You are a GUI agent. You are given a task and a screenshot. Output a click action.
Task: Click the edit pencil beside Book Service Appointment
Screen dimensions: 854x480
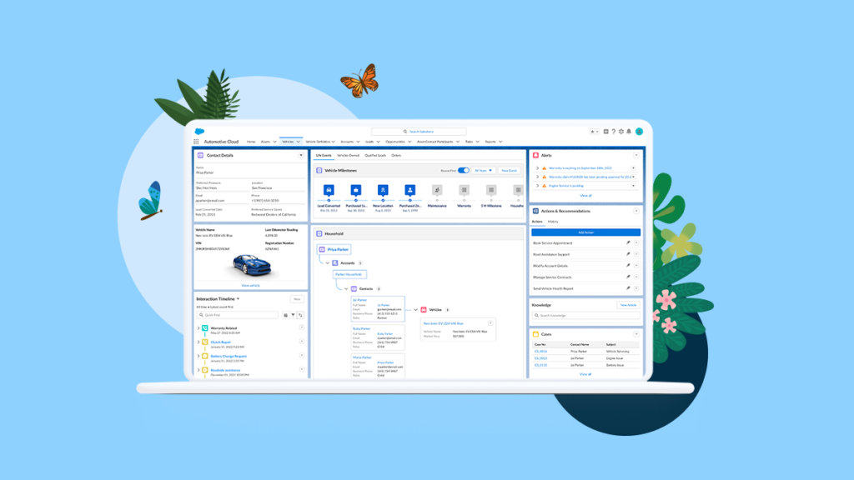[x=628, y=242]
